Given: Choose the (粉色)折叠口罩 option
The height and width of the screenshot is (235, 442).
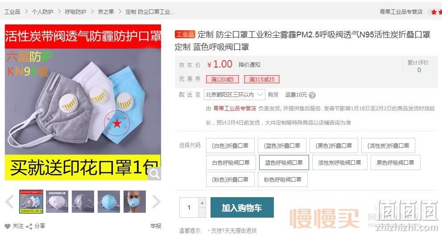Looking at the screenshot, I should pos(230,179).
